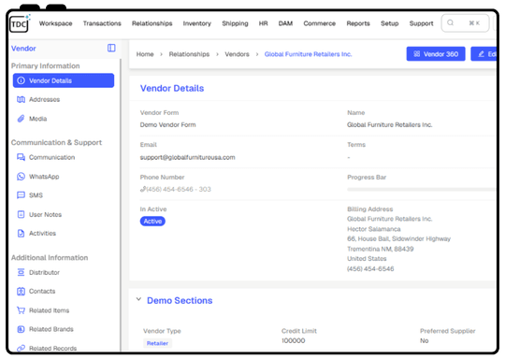Click the Related Records link icon

click(x=21, y=348)
